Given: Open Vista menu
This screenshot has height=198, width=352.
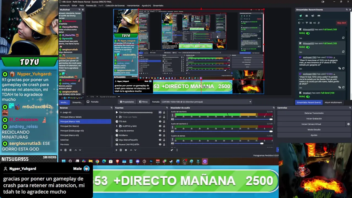Looking at the screenshot, I should coord(82,5).
